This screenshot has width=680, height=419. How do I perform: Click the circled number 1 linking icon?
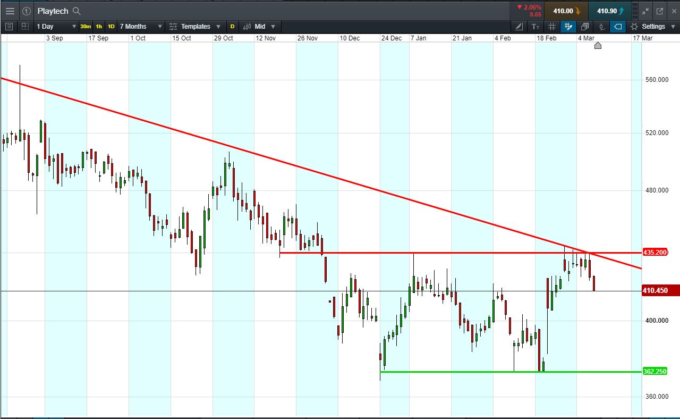pyautogui.click(x=27, y=11)
